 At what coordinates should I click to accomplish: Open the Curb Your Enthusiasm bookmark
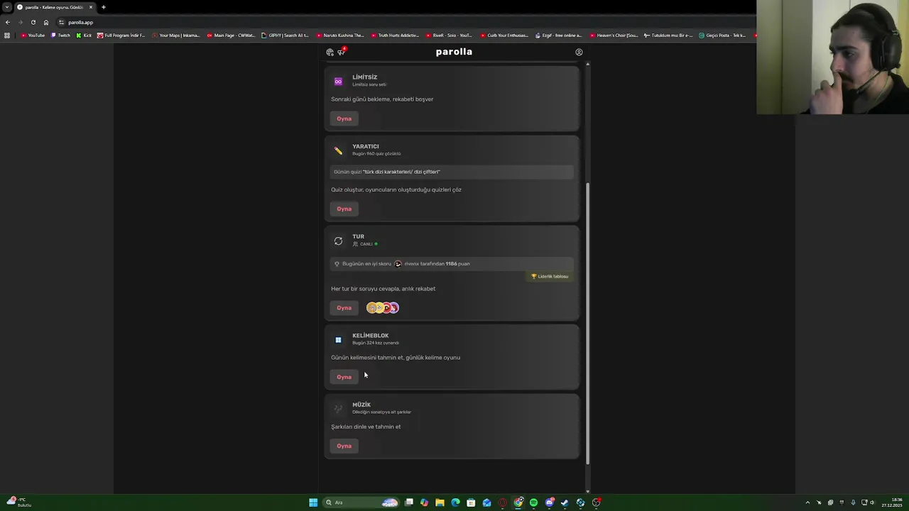click(504, 35)
